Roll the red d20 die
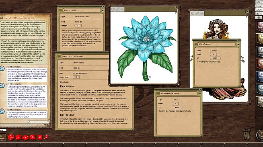This screenshot has width=263, height=147. tap(11, 137)
